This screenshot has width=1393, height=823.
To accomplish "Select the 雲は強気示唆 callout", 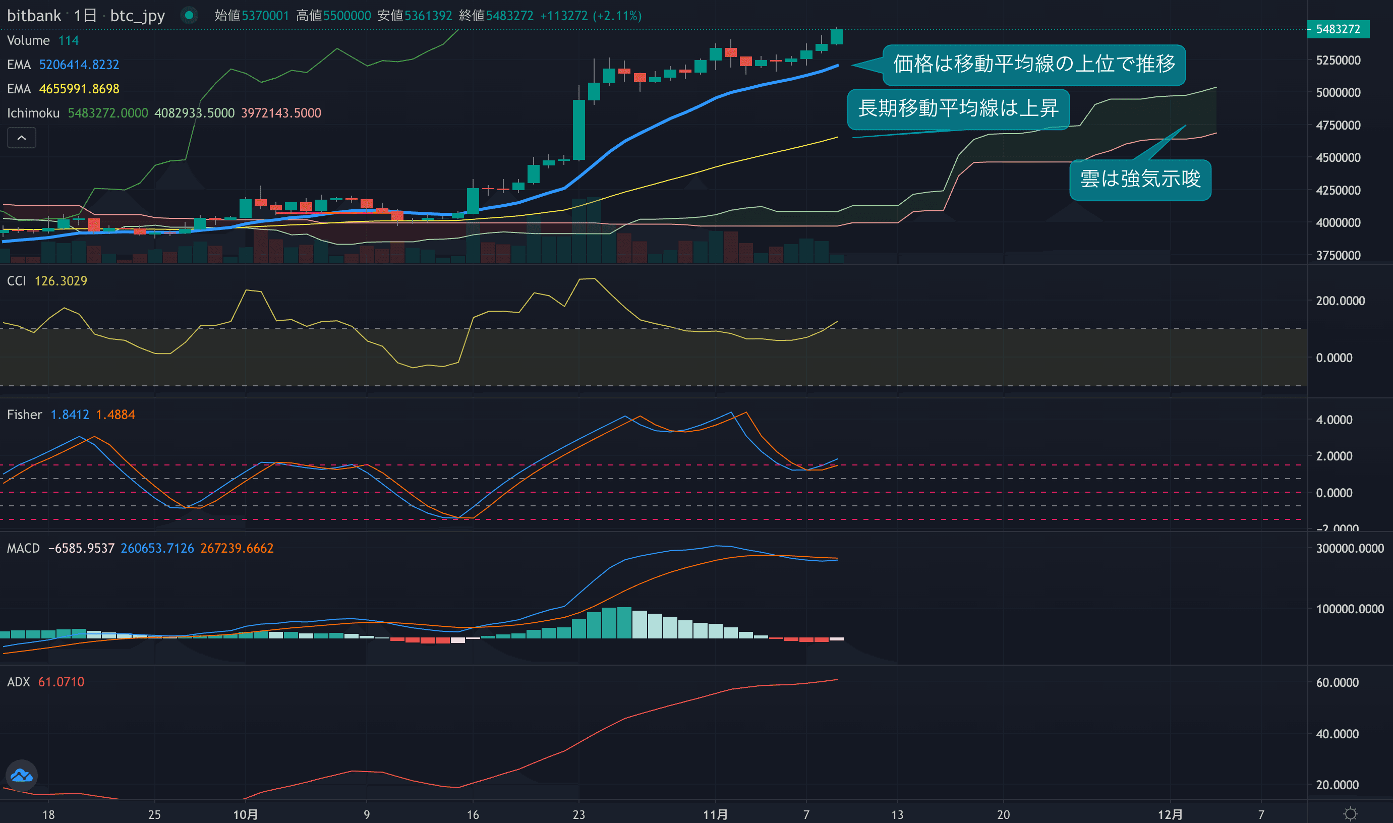I will click(1140, 179).
